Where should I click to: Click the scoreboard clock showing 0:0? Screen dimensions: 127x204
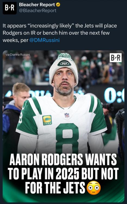tap(114, 95)
